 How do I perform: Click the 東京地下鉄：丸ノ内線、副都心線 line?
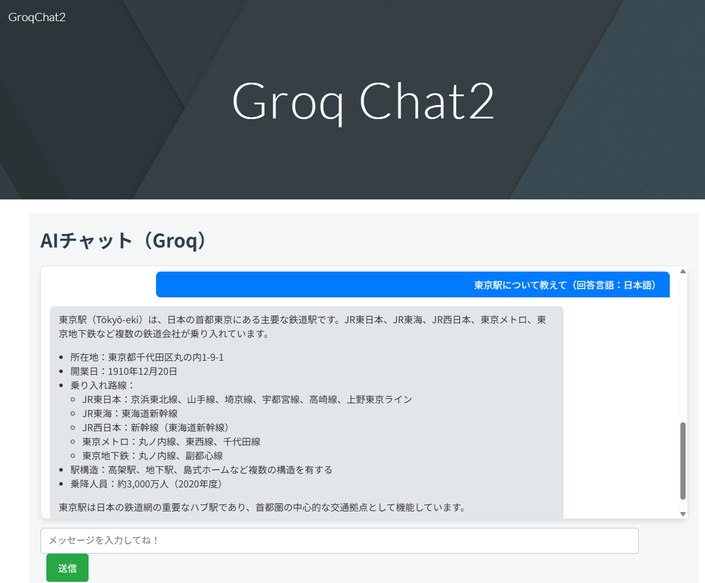point(152,456)
